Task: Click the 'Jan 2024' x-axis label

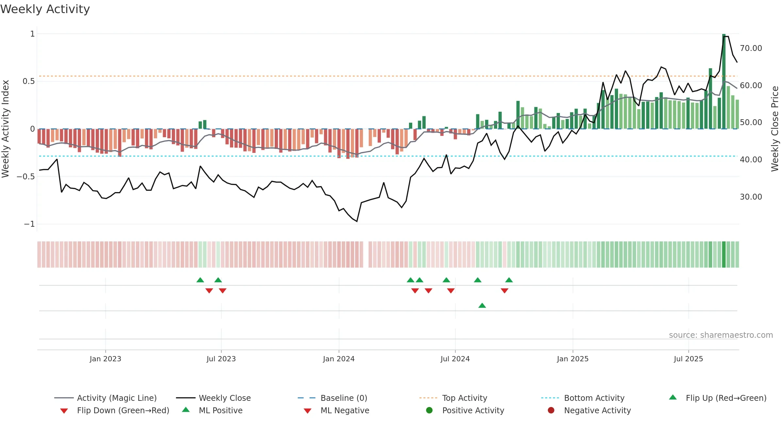Action: click(x=339, y=359)
